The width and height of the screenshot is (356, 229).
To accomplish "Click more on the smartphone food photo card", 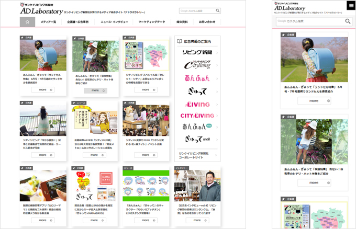I will coord(43,221).
